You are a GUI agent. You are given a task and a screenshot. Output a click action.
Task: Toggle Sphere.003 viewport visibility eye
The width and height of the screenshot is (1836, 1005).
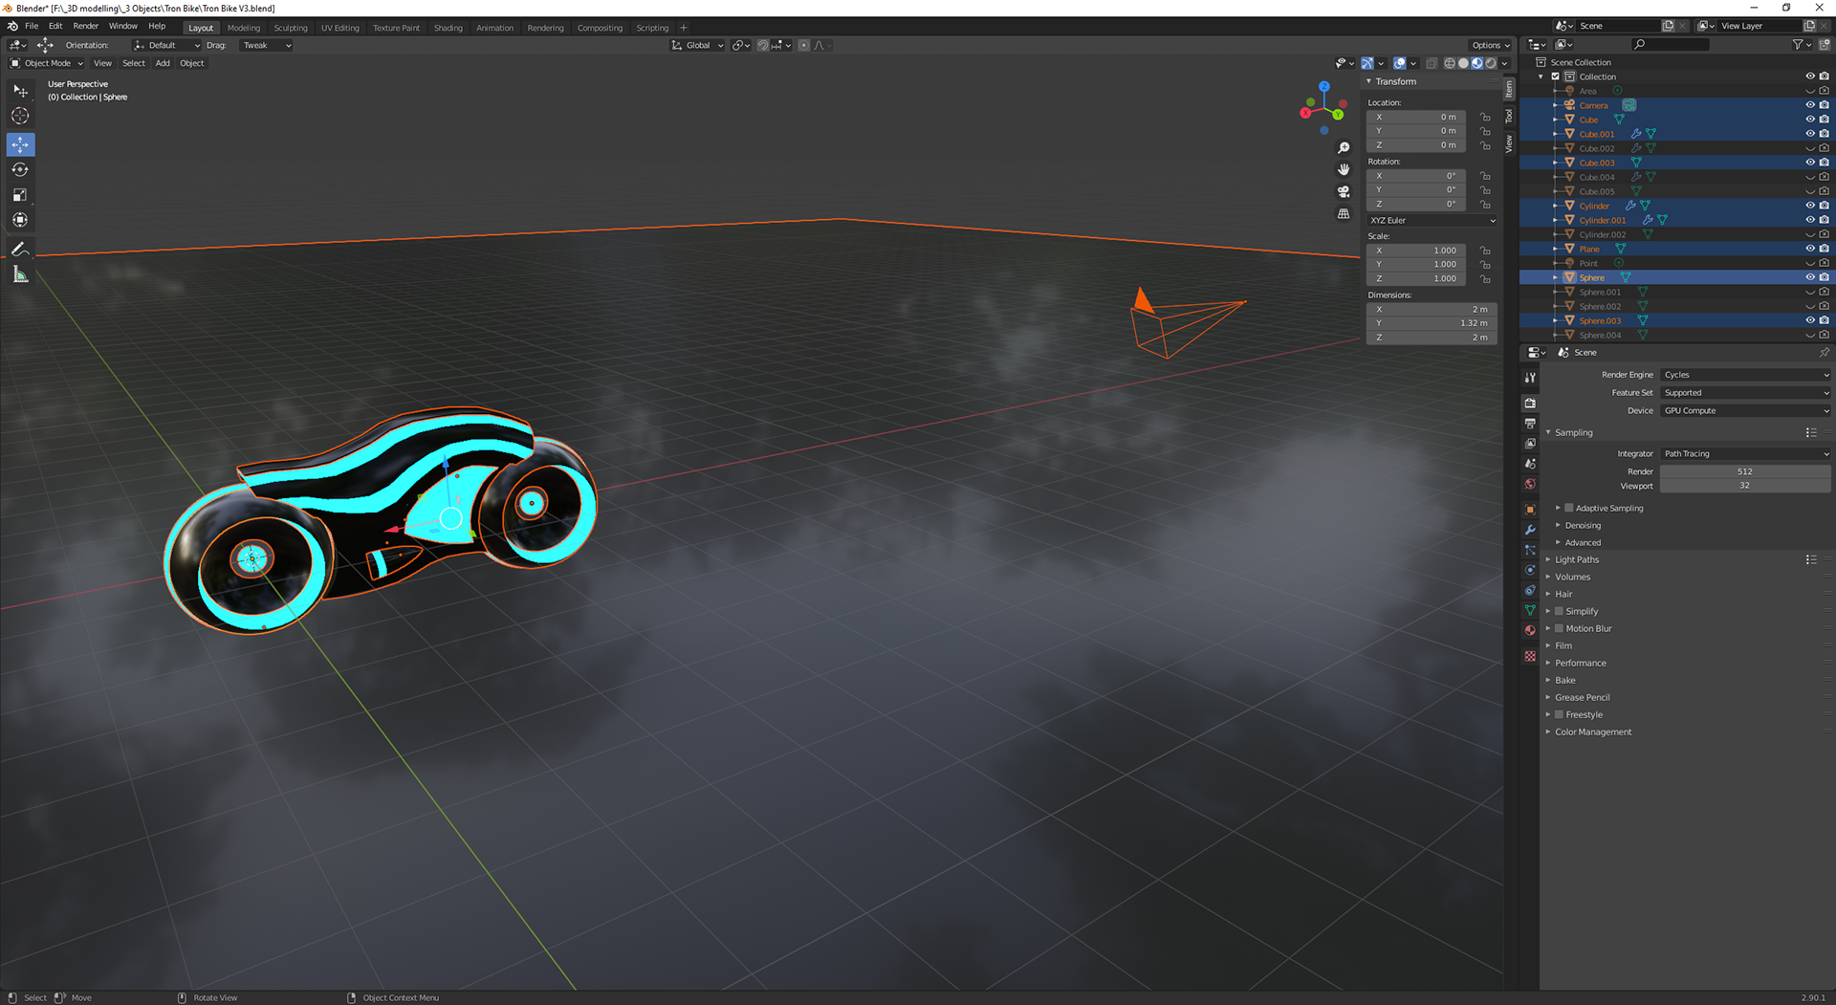[1809, 320]
